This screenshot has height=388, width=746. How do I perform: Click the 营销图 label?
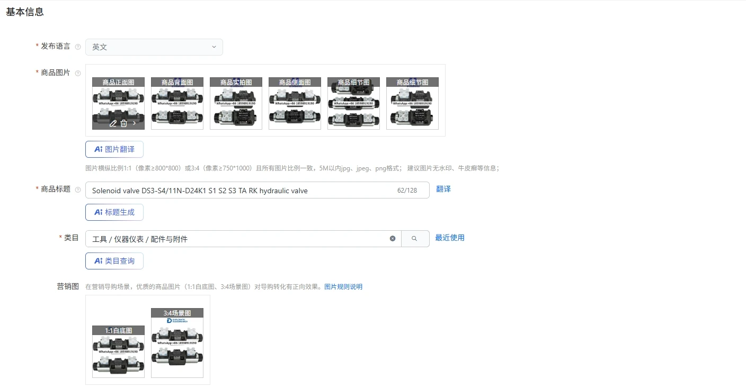(x=68, y=286)
